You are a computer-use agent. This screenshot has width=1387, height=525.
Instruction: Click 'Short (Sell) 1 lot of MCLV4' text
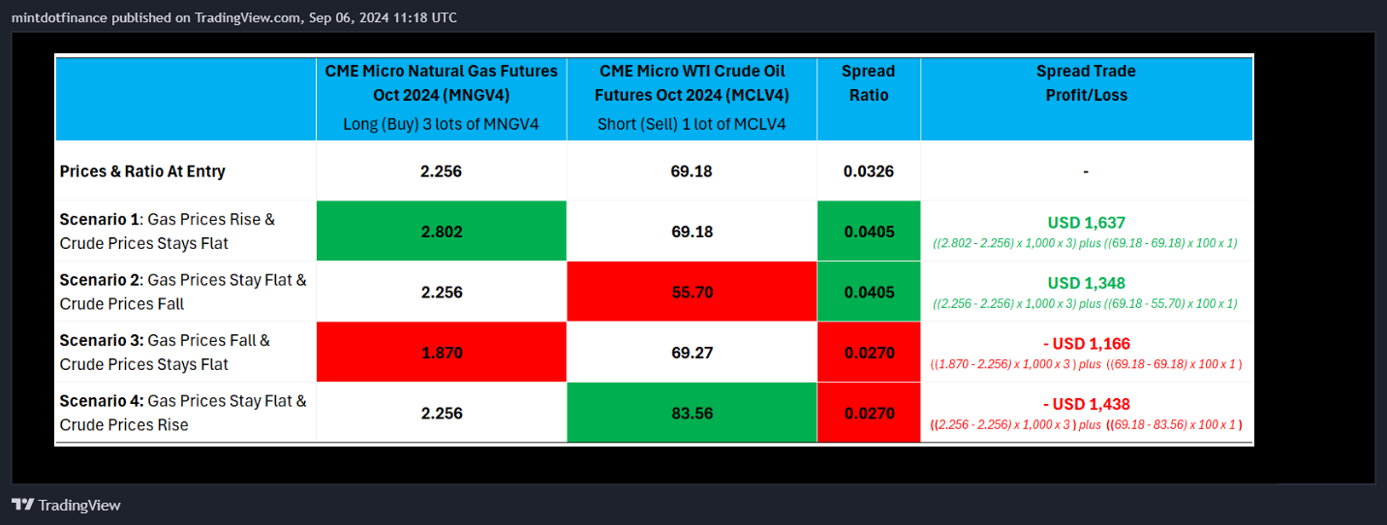[692, 124]
